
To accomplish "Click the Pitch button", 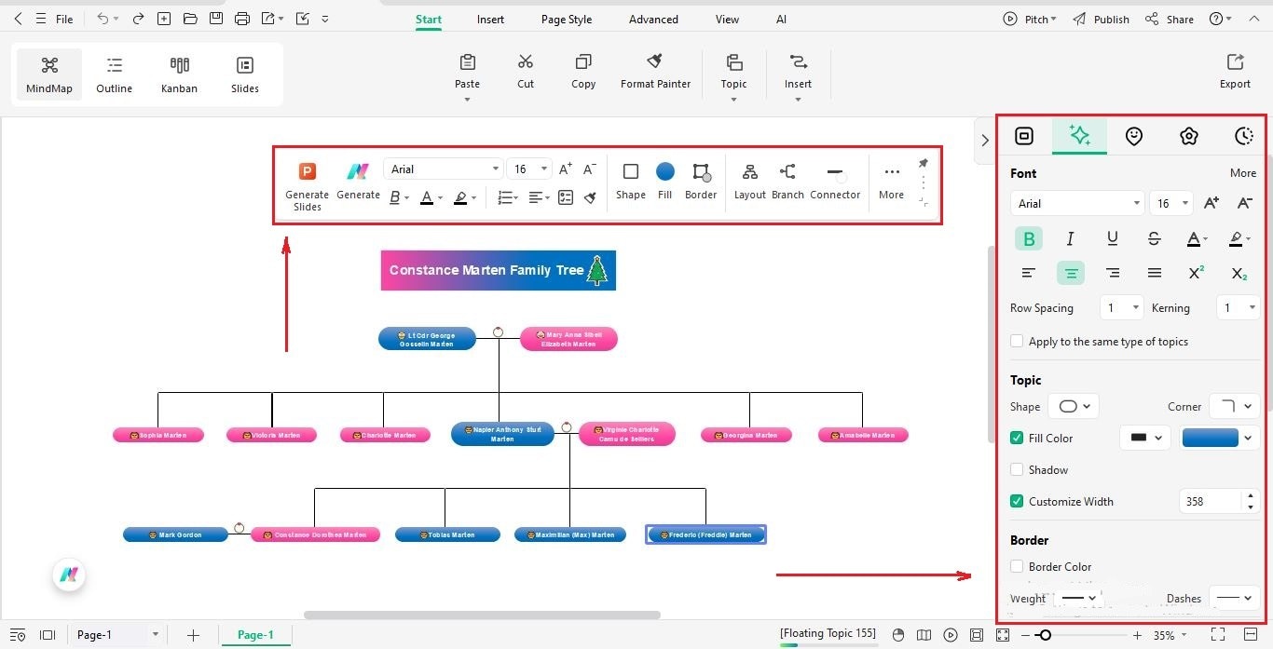I will [x=1030, y=19].
